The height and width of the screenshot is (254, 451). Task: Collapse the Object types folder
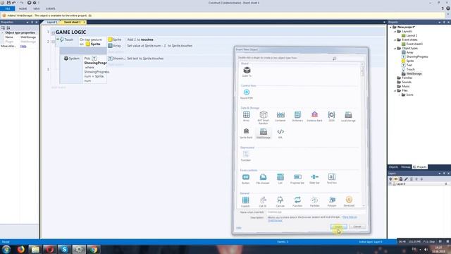[395, 49]
